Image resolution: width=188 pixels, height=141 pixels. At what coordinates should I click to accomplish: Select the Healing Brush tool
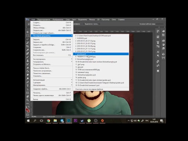pos(27,53)
